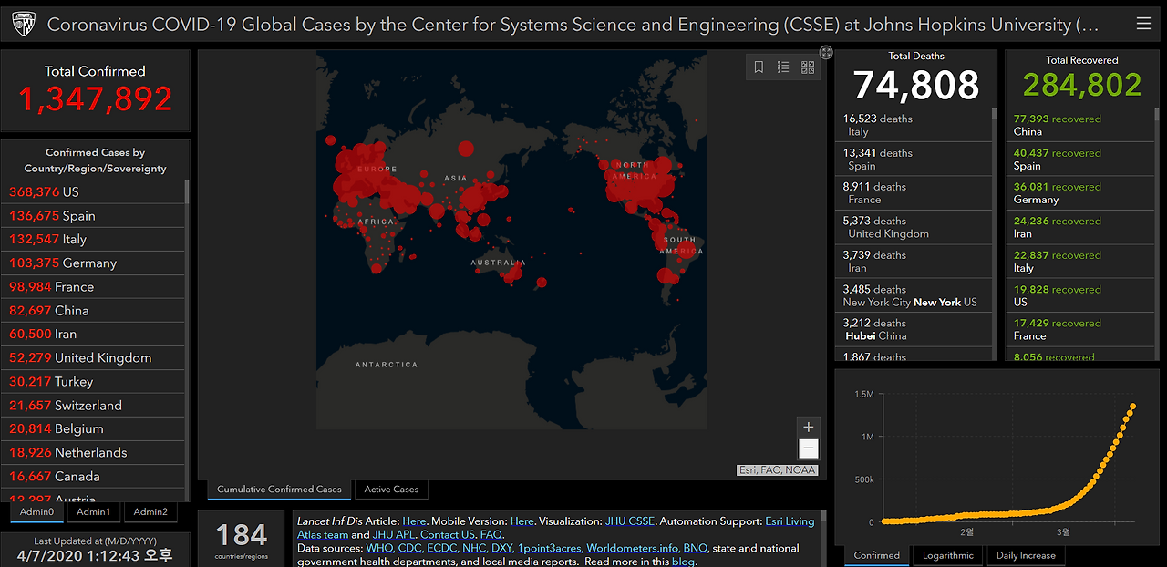Screen dimensions: 1167x567
Task: Open the JHU APL link
Action: pyautogui.click(x=394, y=534)
